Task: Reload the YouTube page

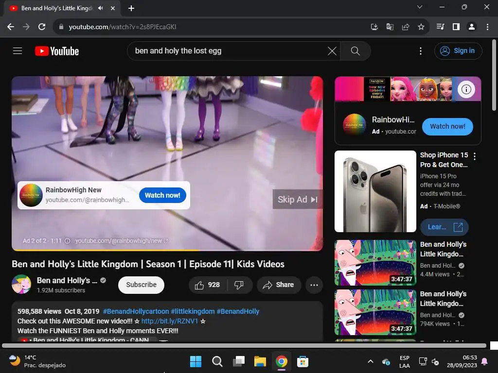Action: pos(42,27)
